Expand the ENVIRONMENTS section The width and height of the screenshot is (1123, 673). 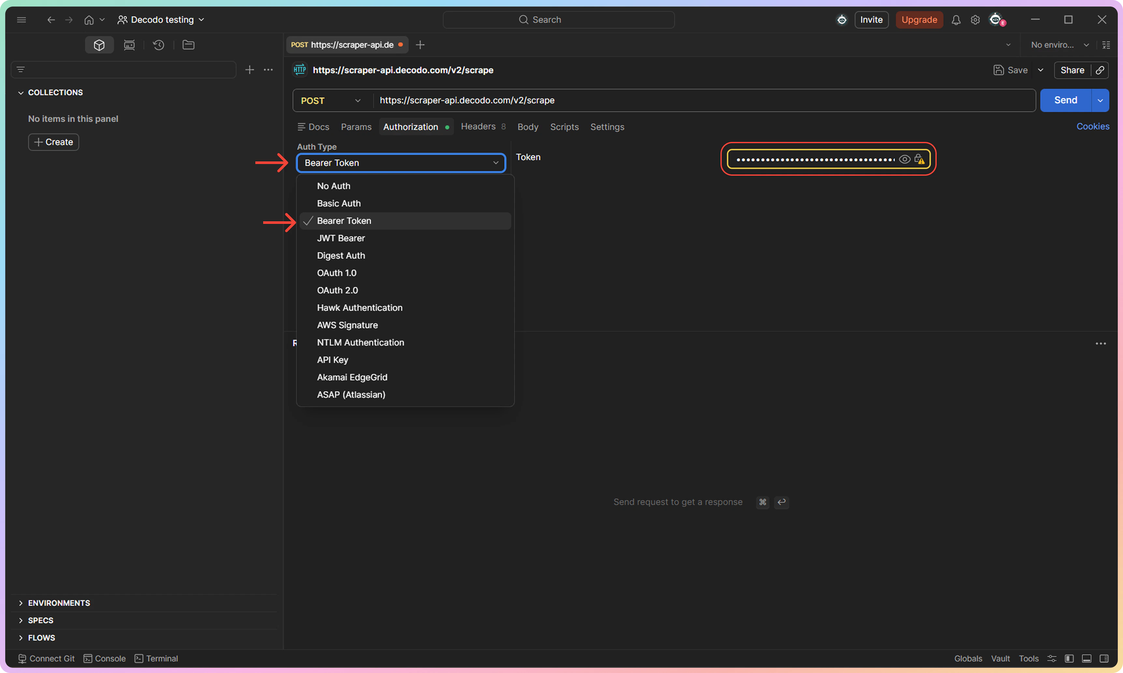coord(59,603)
